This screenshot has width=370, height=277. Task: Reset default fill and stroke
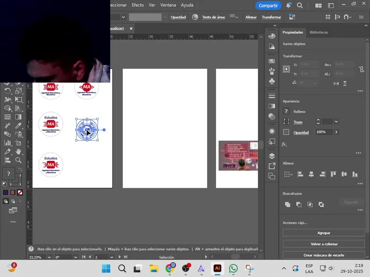(4, 184)
